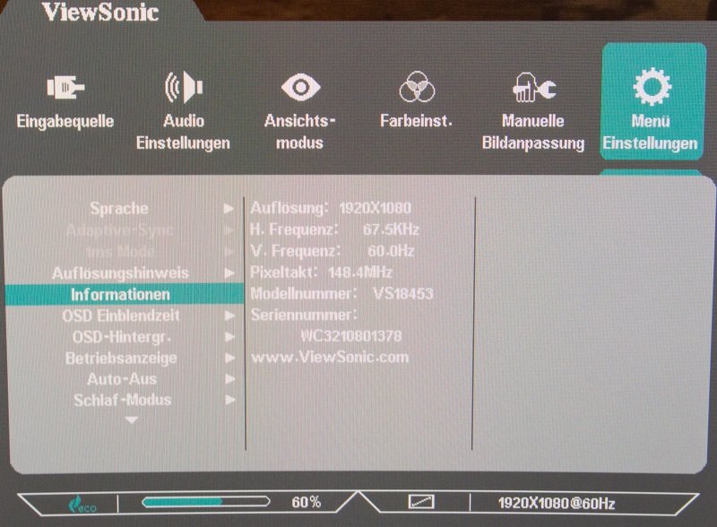Click the aspect ratio icon in status bar
This screenshot has width=717, height=527.
click(421, 502)
